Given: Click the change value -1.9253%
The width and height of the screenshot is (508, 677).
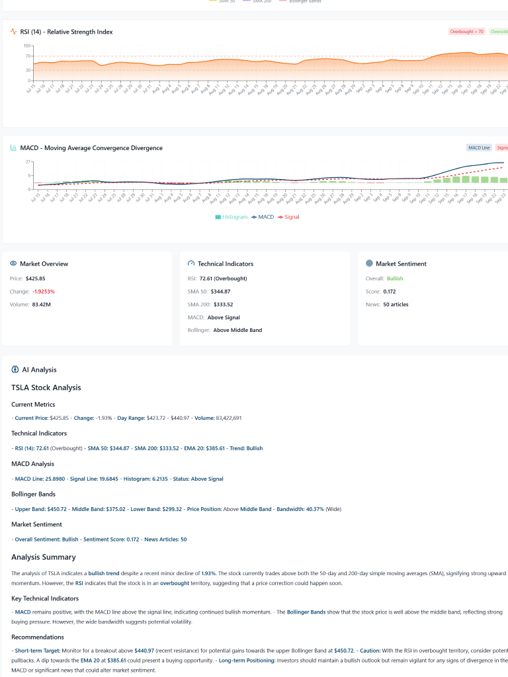Looking at the screenshot, I should tap(44, 292).
